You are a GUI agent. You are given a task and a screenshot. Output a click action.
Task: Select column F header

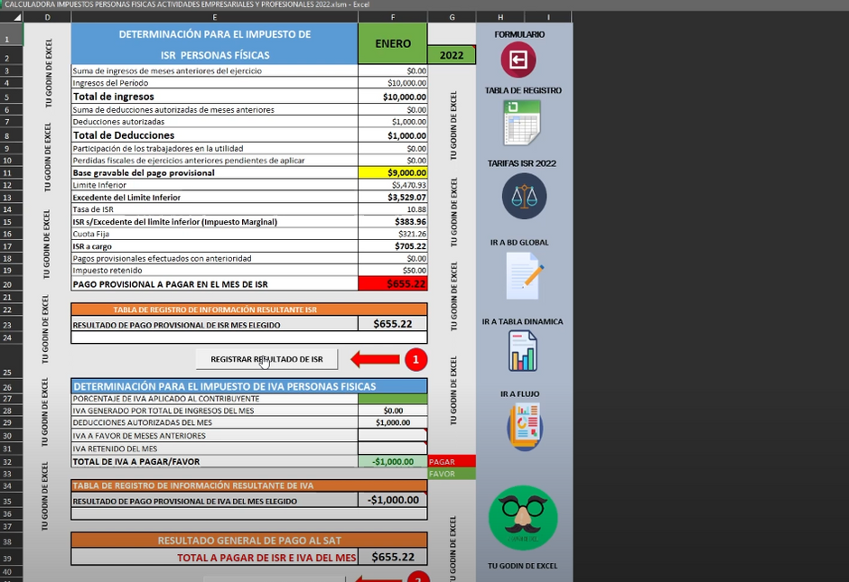pyautogui.click(x=394, y=15)
